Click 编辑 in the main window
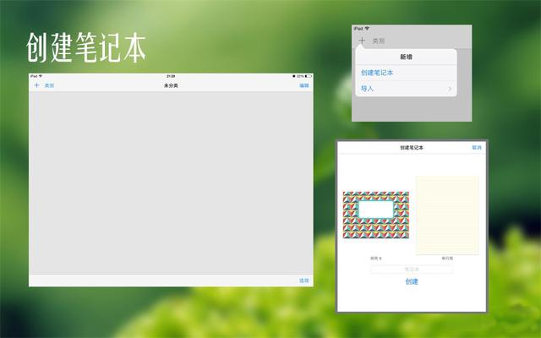Image resolution: width=541 pixels, height=338 pixels. tap(304, 85)
